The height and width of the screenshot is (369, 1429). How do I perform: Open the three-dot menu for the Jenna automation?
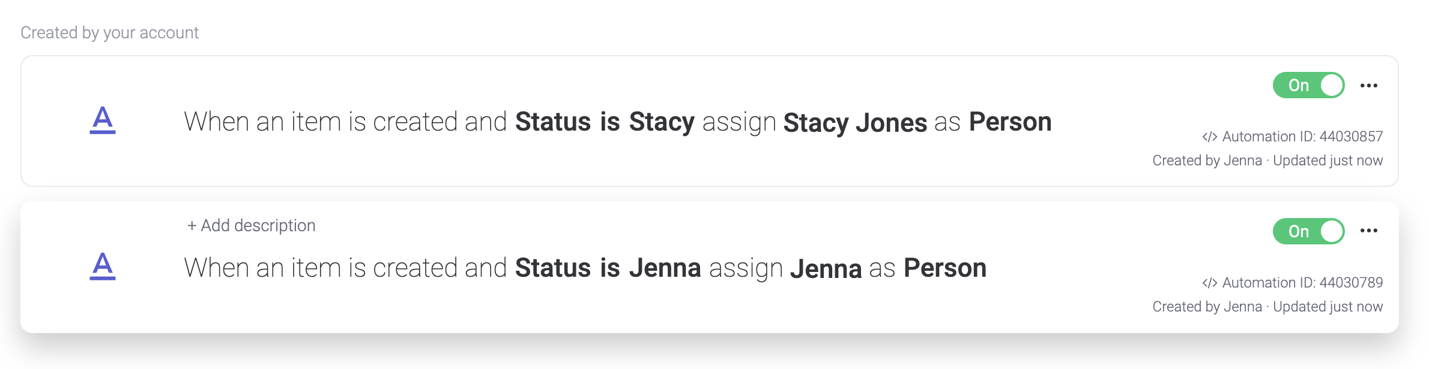pyautogui.click(x=1368, y=231)
